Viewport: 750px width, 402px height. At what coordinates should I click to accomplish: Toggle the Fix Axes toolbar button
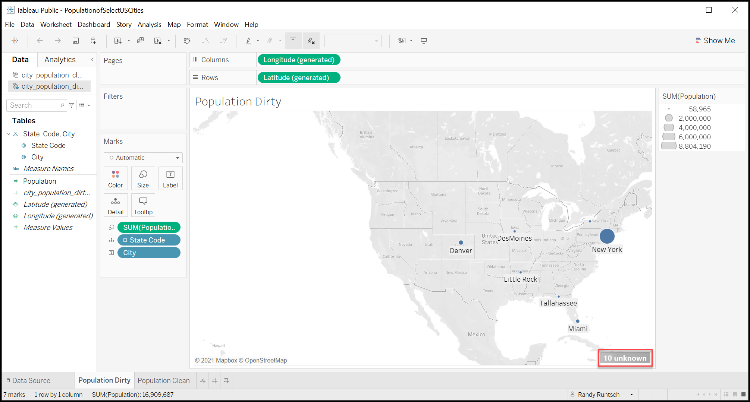(x=311, y=41)
